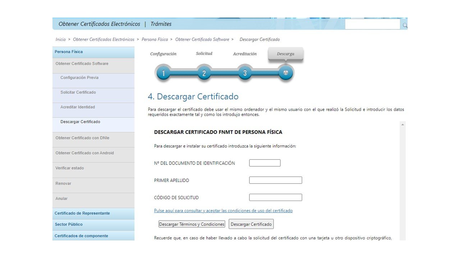460x258 pixels.
Task: Expand Persona Física sidebar section
Action: click(93, 52)
